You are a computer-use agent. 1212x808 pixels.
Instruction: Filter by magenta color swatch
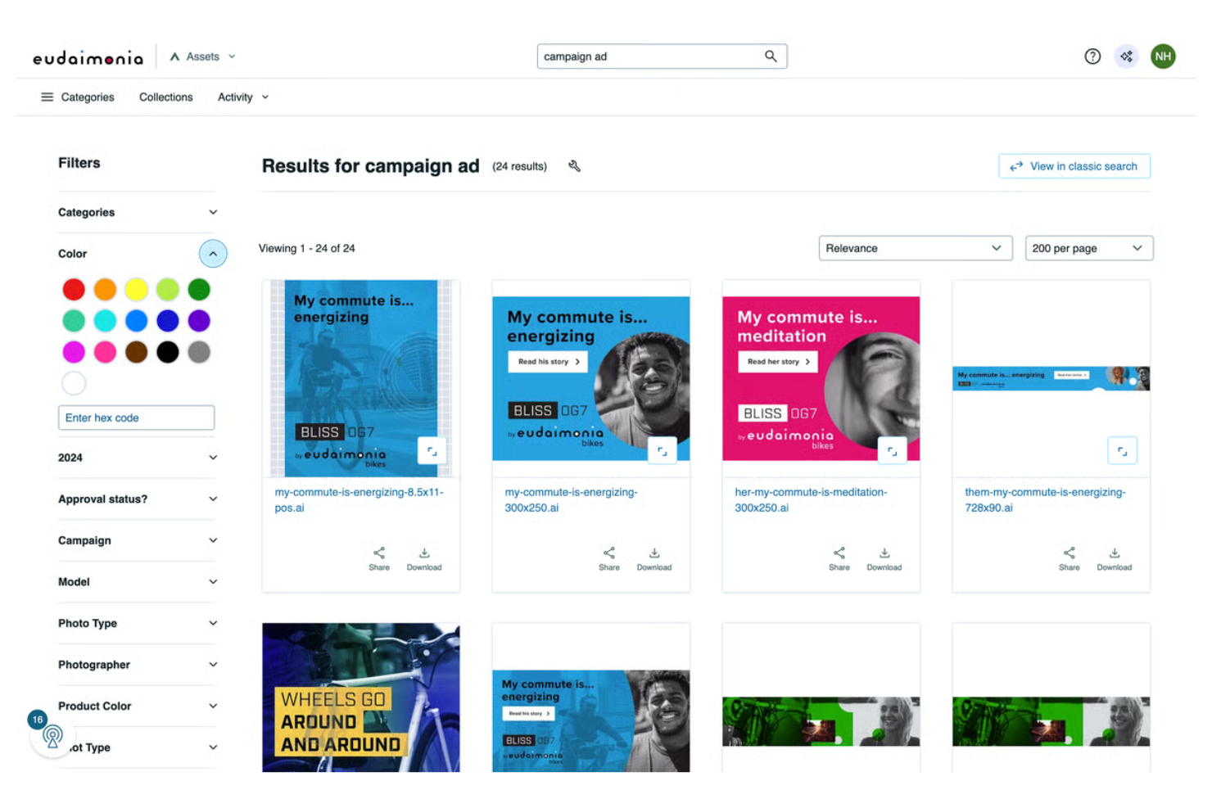(x=74, y=352)
